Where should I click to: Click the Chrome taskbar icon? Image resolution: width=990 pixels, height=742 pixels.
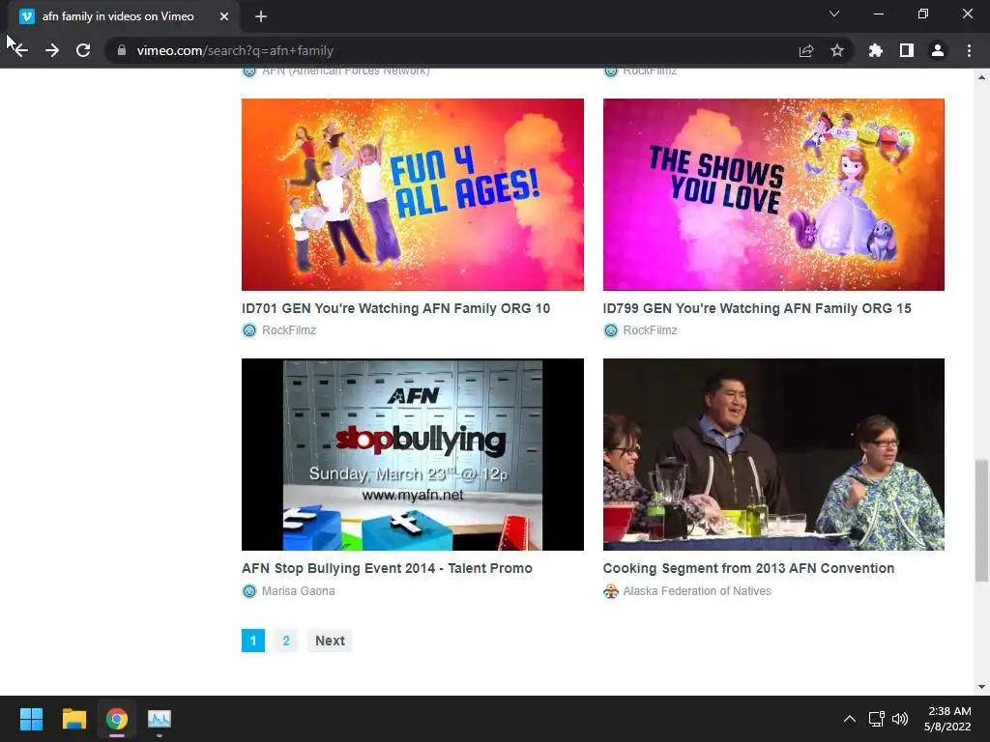(x=117, y=719)
